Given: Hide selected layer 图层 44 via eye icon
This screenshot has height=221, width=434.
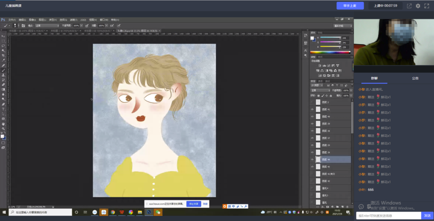Looking at the screenshot, I should click(312, 159).
